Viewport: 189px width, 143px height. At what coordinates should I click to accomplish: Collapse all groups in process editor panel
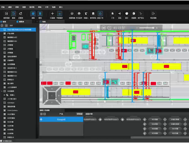(x=45, y=114)
